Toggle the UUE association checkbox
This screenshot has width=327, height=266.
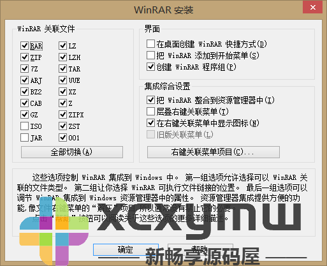62,80
